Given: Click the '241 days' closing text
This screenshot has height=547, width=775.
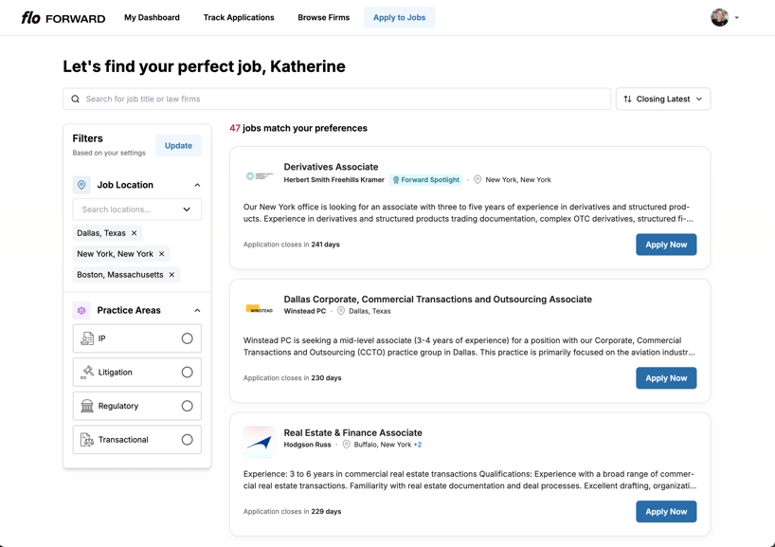Looking at the screenshot, I should [325, 245].
